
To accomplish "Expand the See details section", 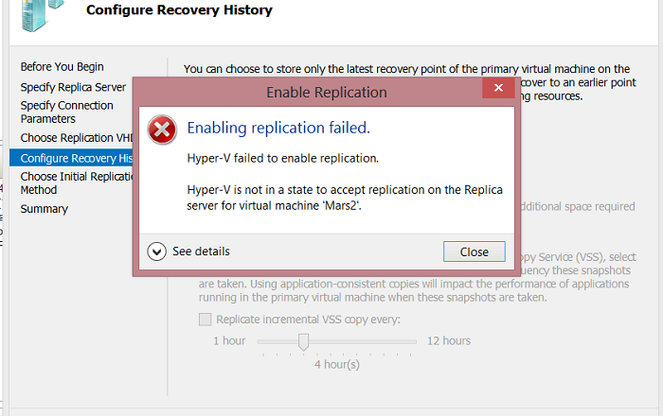I will coord(200,251).
